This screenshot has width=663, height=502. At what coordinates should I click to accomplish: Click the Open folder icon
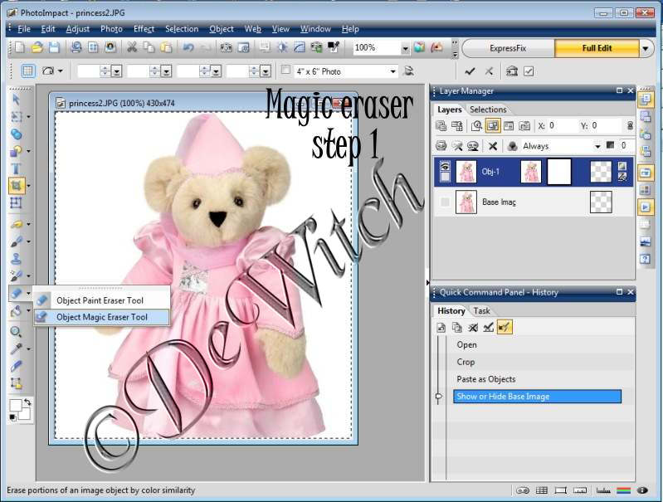point(37,48)
